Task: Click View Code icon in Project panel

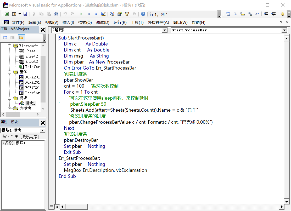Action: (x=5, y=38)
